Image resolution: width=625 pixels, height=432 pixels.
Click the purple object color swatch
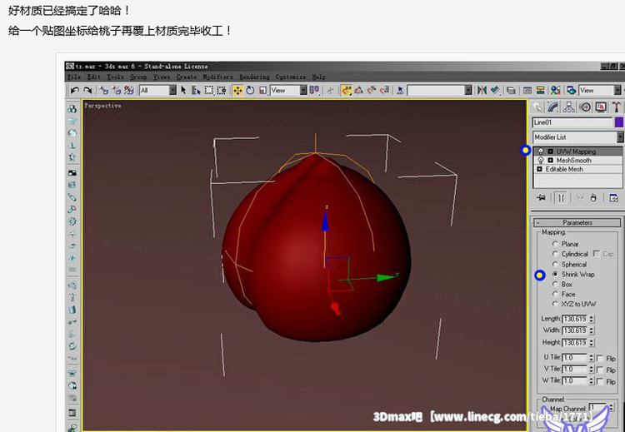619,122
